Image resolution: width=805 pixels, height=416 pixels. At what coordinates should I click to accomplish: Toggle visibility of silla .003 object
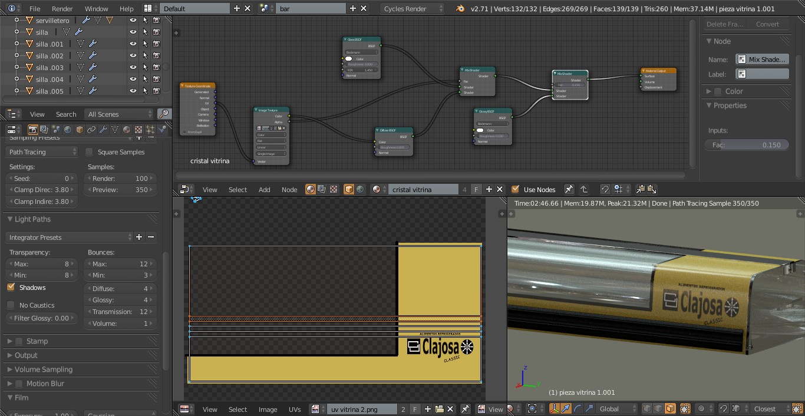click(133, 67)
